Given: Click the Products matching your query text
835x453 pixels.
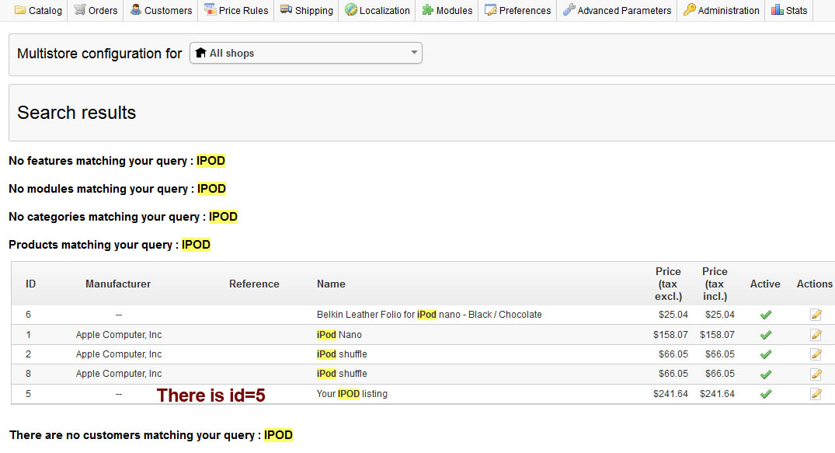Looking at the screenshot, I should click(x=110, y=245).
